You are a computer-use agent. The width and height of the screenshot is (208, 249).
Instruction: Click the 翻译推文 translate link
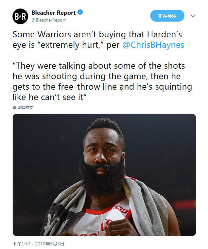click(26, 108)
